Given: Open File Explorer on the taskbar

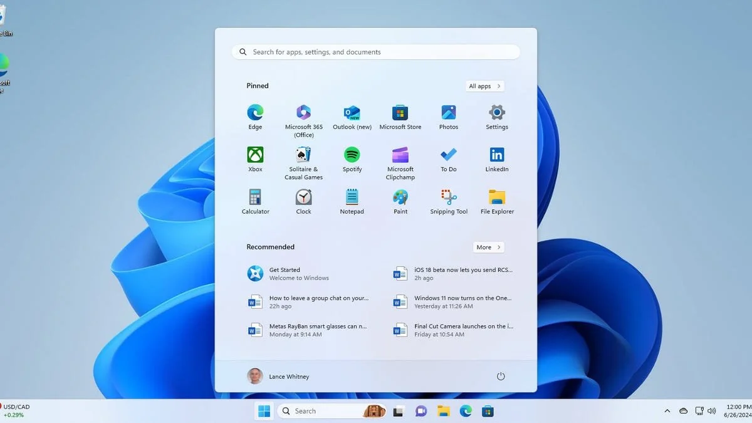Looking at the screenshot, I should pos(444,411).
